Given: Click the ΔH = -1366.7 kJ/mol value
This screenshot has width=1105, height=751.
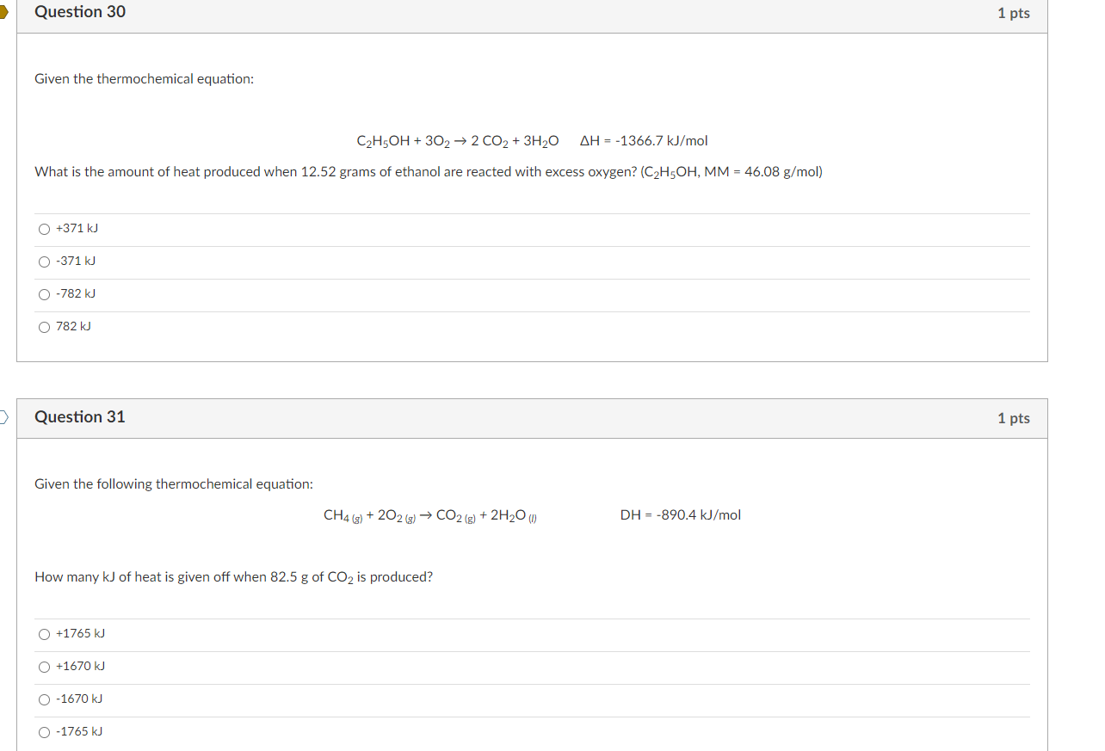Looking at the screenshot, I should click(x=644, y=140).
